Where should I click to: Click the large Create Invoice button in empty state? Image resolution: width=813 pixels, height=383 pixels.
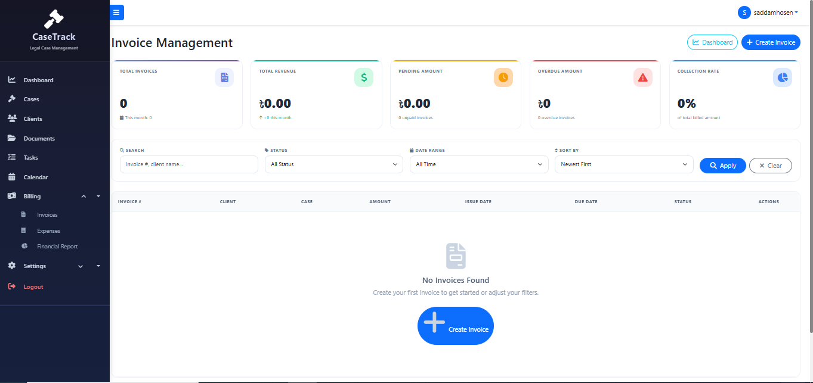[456, 326]
